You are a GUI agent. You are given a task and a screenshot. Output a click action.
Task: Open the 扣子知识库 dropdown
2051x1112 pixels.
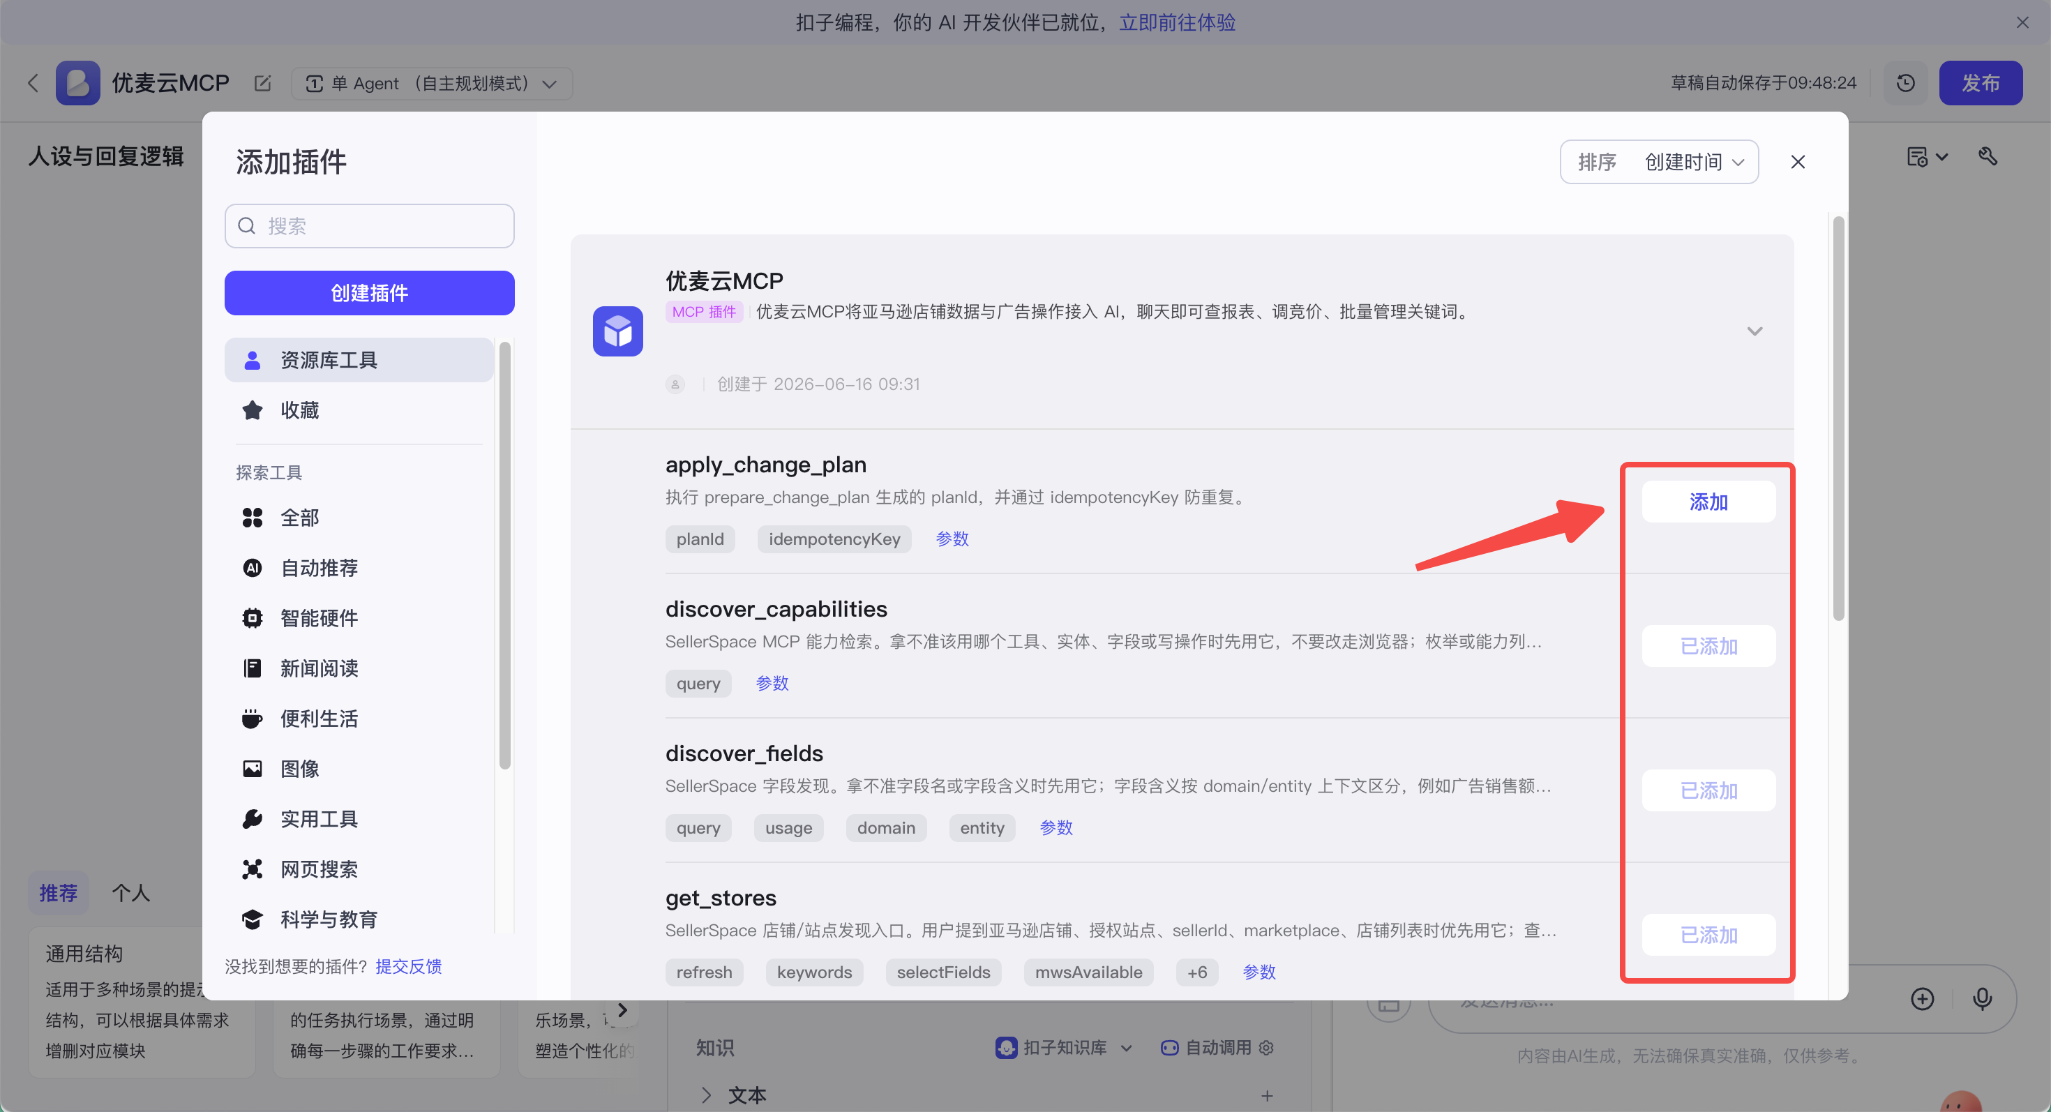(x=1064, y=1049)
